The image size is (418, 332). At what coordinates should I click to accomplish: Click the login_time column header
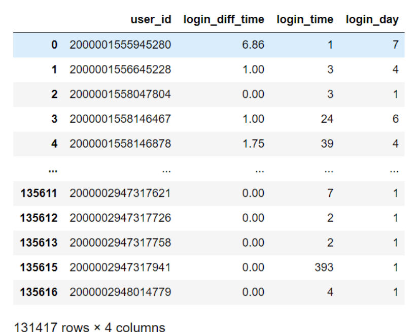(305, 20)
